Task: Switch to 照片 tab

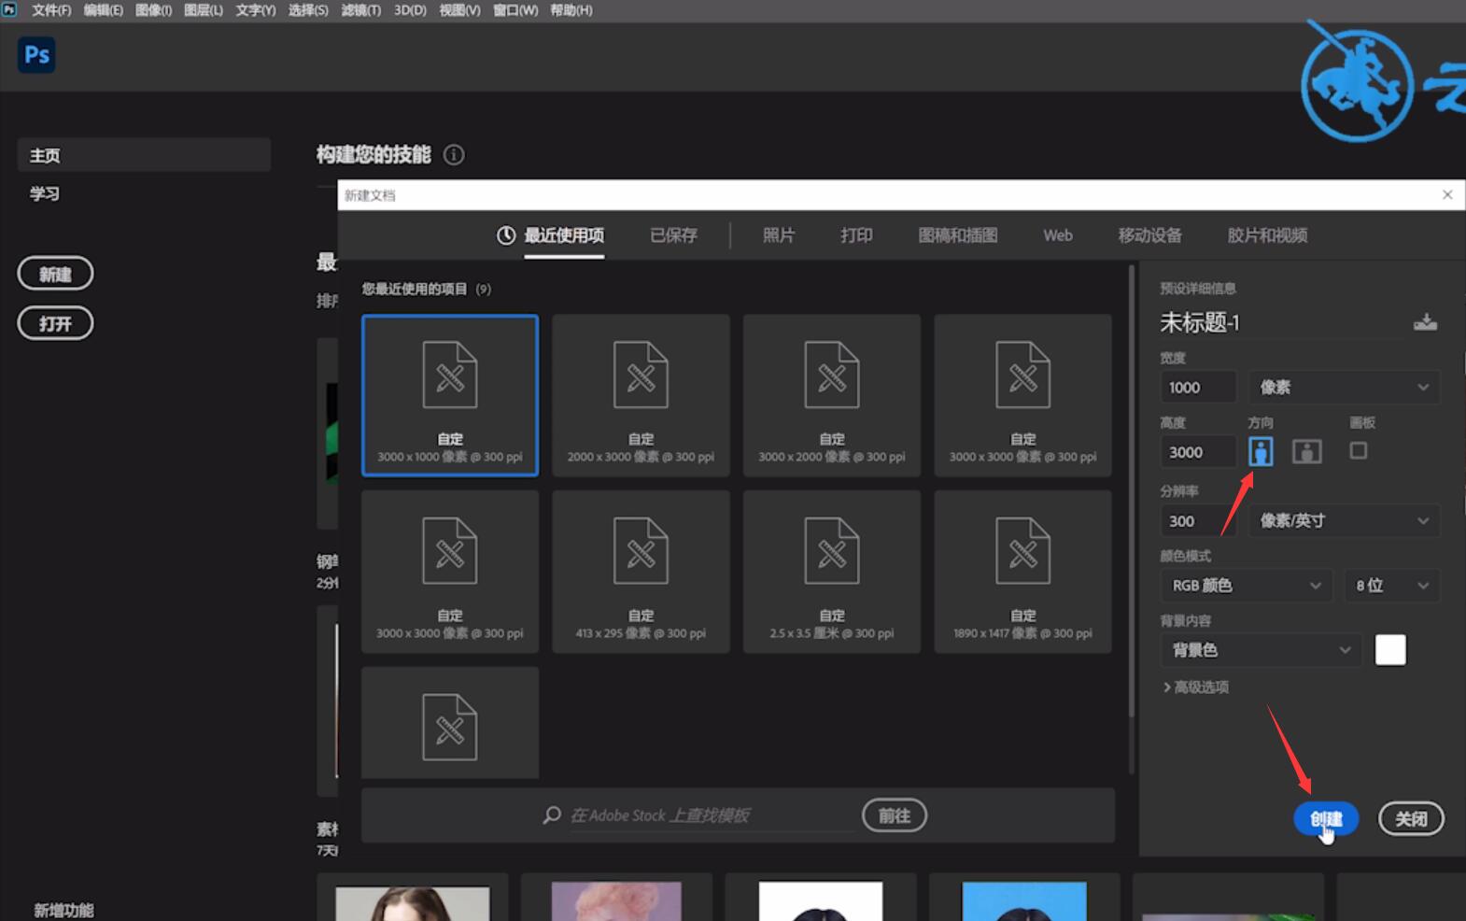Action: coord(779,235)
